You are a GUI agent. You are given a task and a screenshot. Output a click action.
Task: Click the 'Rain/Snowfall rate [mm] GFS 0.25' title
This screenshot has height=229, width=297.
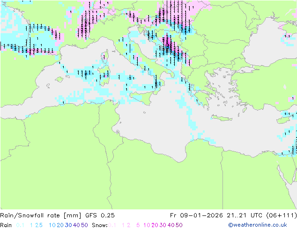click(x=58, y=215)
